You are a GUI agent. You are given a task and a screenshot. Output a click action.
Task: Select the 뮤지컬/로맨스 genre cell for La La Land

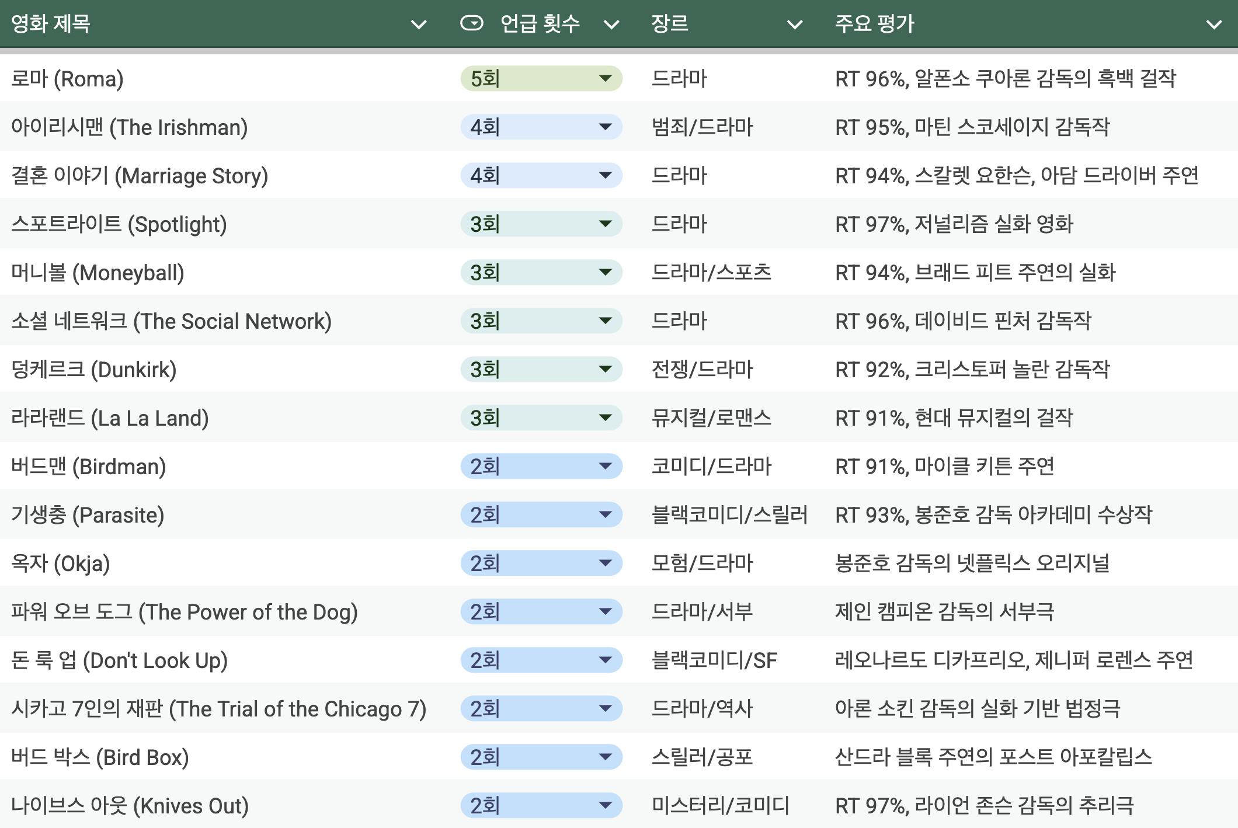711,418
